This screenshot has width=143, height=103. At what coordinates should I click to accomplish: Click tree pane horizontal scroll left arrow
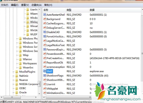click(1, 97)
